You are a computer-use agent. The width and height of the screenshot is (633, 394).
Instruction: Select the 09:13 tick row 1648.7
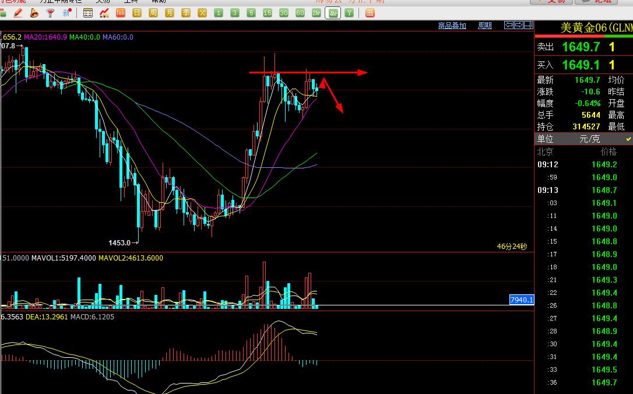(x=584, y=190)
